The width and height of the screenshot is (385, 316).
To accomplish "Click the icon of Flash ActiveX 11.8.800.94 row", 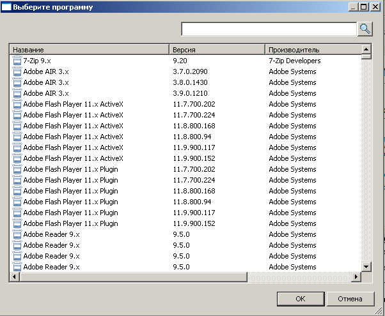I will point(17,137).
